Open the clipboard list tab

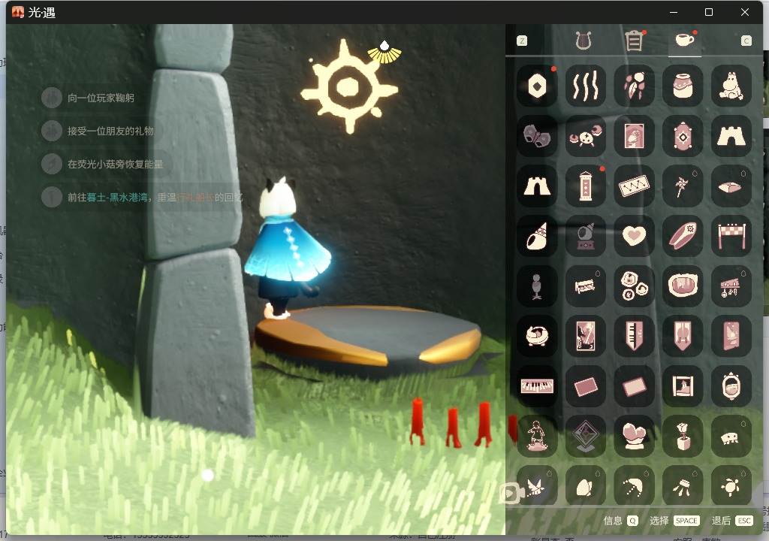(x=634, y=41)
